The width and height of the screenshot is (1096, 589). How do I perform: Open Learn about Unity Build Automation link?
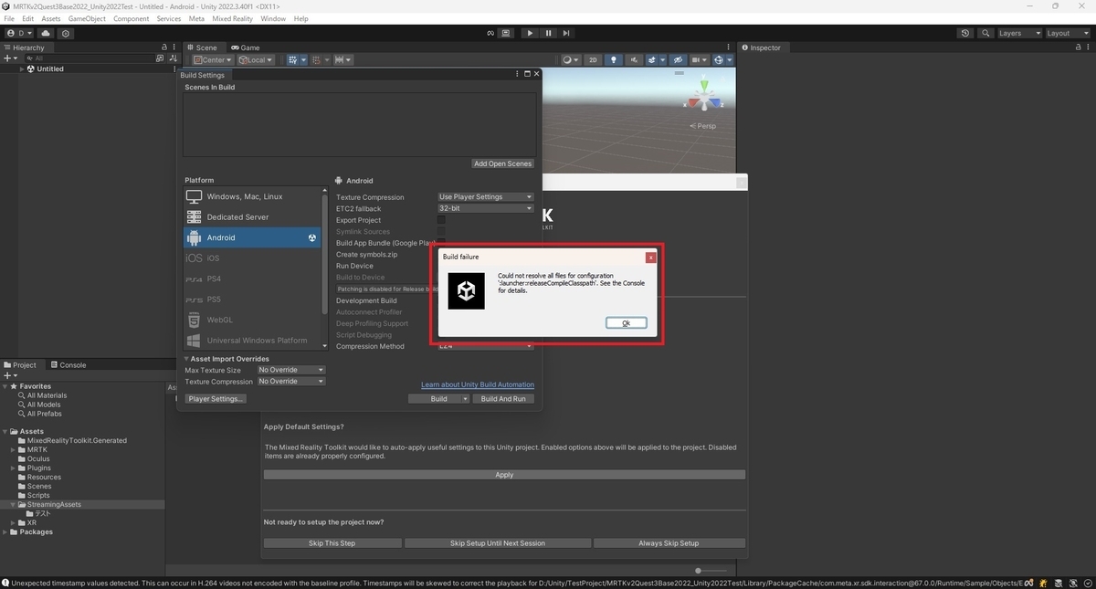478,384
